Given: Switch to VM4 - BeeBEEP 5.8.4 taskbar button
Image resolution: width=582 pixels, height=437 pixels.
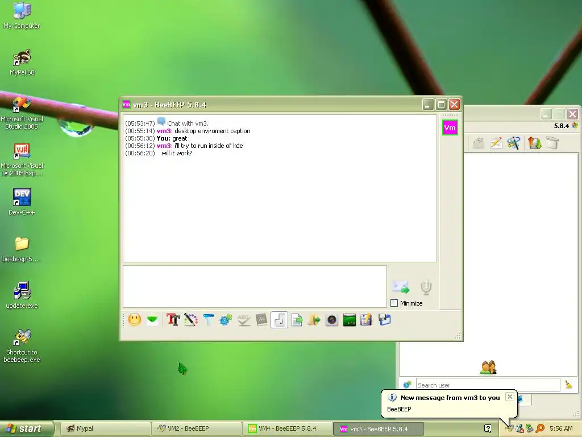Looking at the screenshot, I should pos(287,428).
